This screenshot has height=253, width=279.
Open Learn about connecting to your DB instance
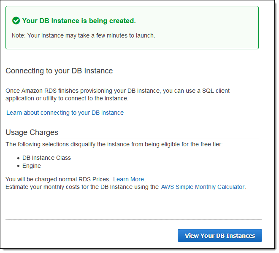[65, 113]
